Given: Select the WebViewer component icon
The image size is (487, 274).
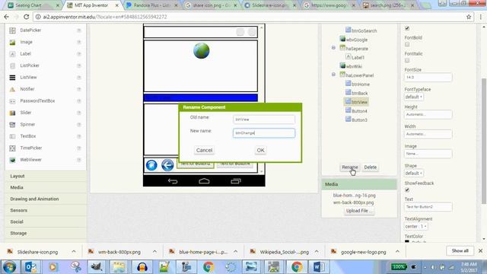Looking at the screenshot, I should [12, 161].
